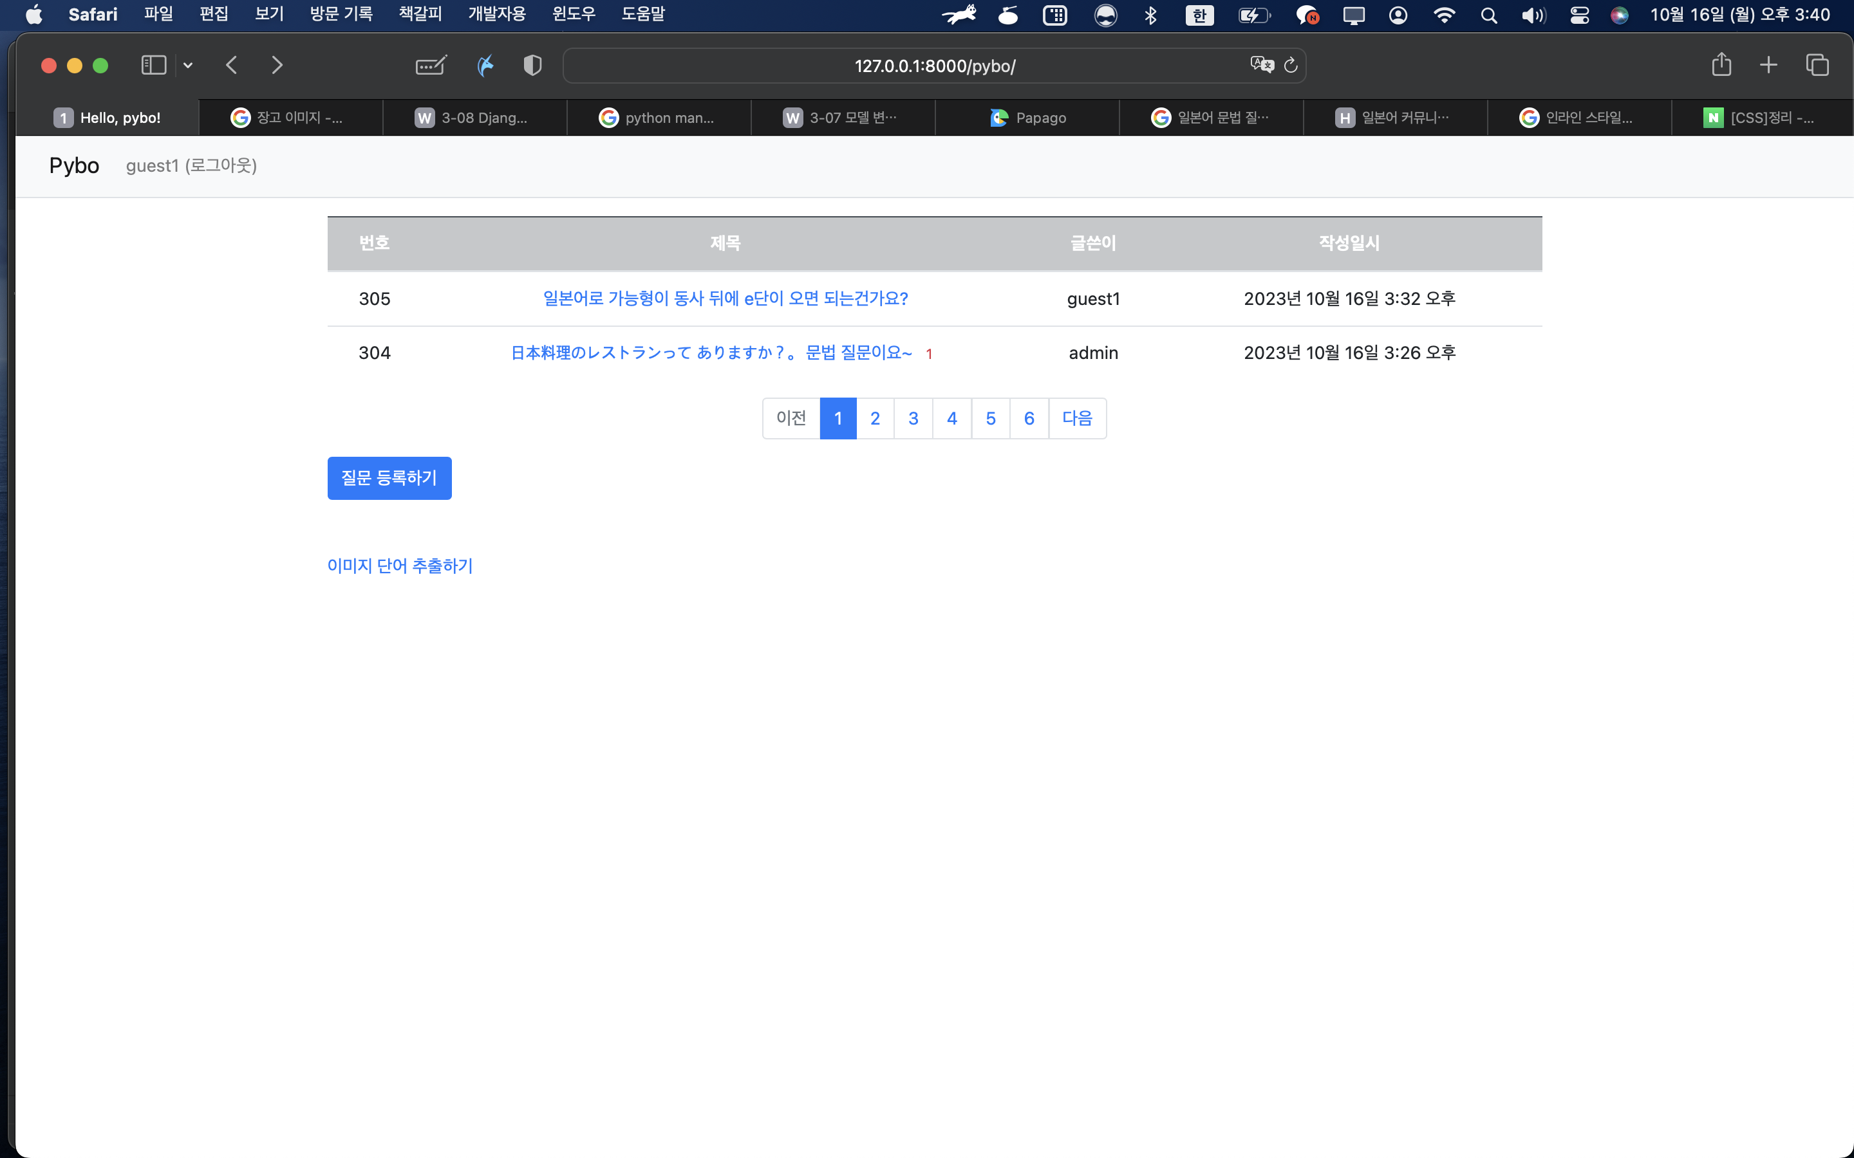Click the Safari back arrow
The image size is (1854, 1158).
231,65
